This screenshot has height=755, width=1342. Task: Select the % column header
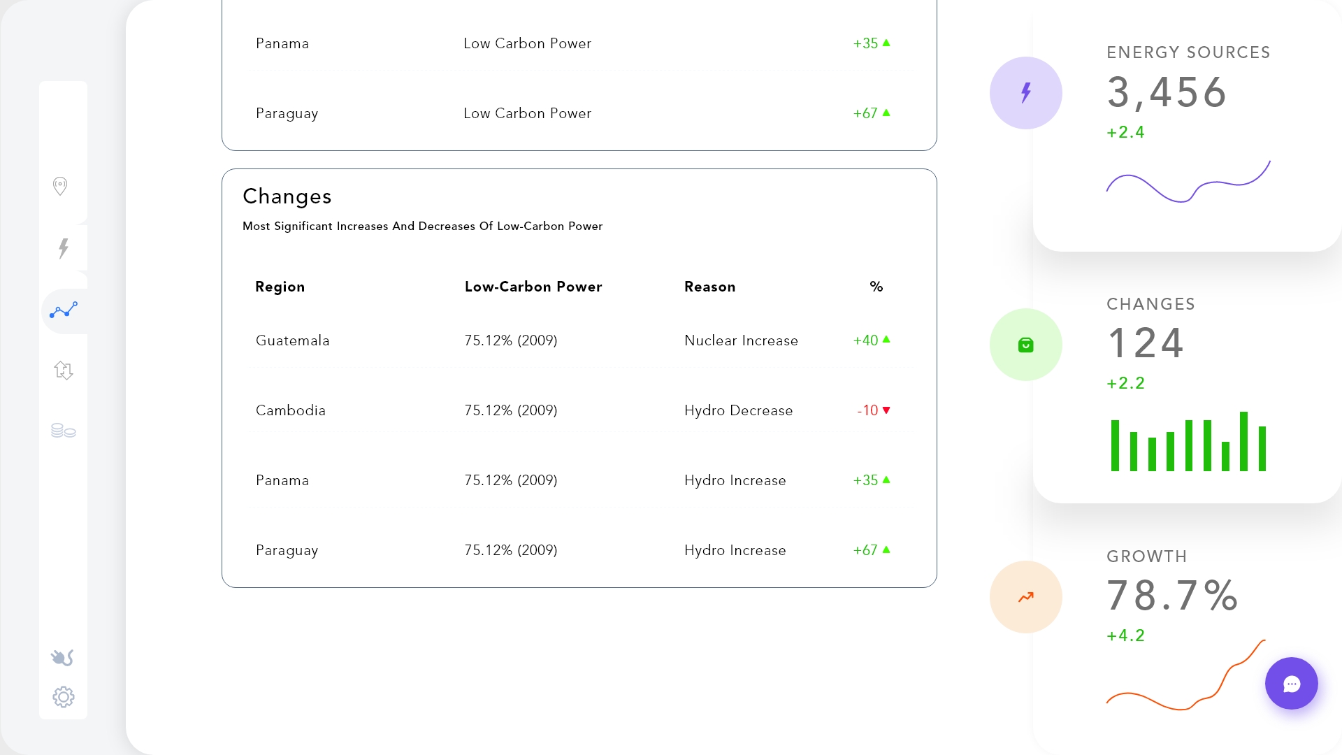pos(876,287)
